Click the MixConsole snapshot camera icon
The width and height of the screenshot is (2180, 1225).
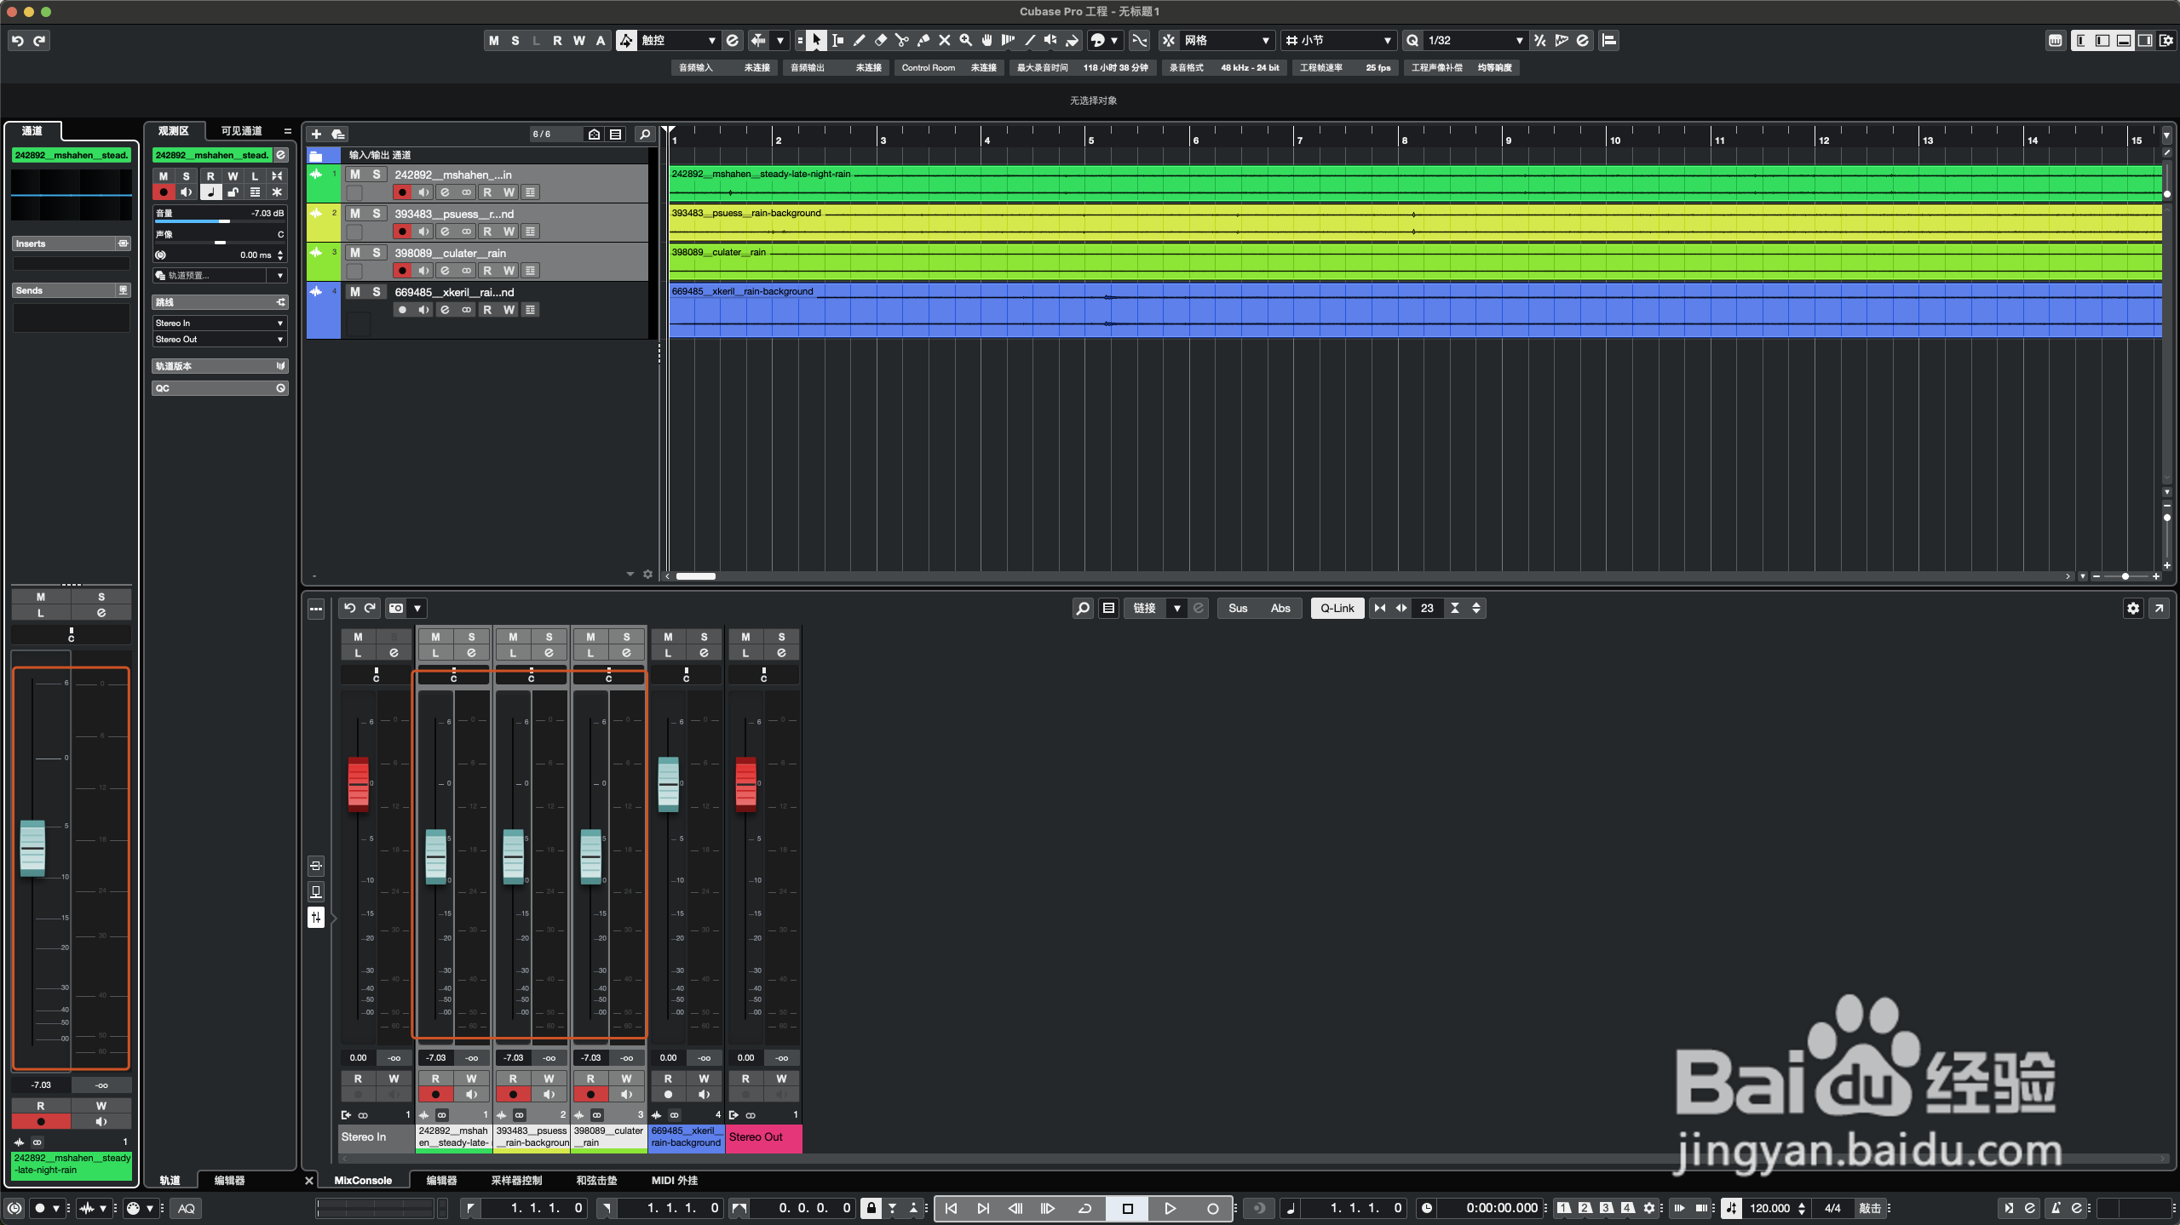tap(396, 608)
